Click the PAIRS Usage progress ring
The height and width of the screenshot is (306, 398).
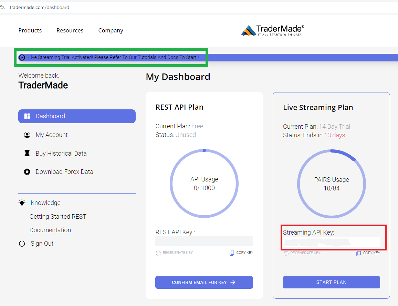[332, 184]
